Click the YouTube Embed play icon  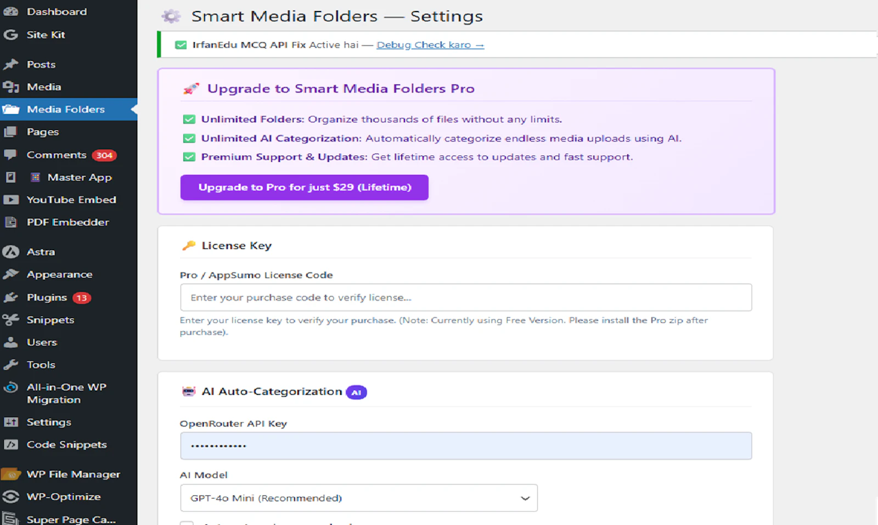click(x=10, y=200)
